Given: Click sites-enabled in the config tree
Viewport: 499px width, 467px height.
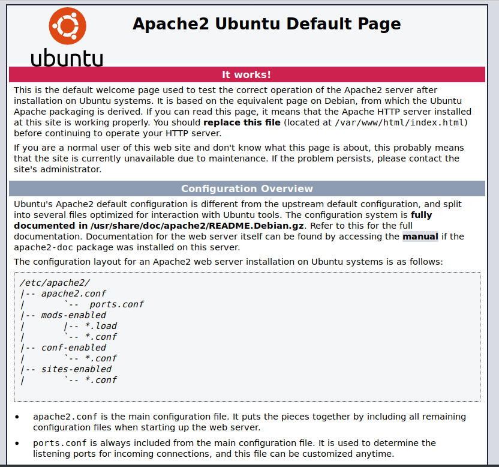Looking at the screenshot, I should [x=76, y=370].
